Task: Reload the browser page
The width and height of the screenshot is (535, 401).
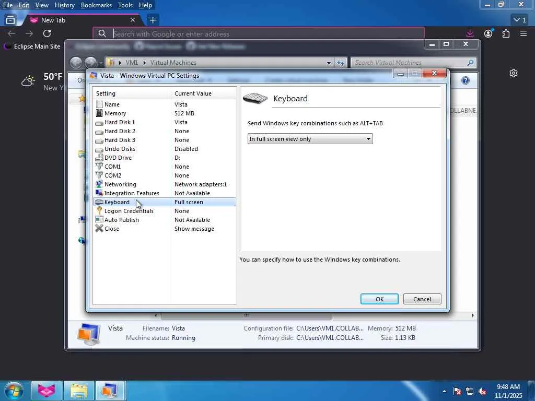Action: 47,33
